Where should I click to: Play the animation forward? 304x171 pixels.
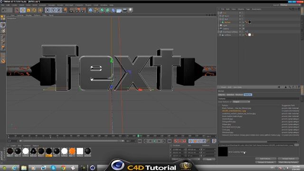(154, 141)
